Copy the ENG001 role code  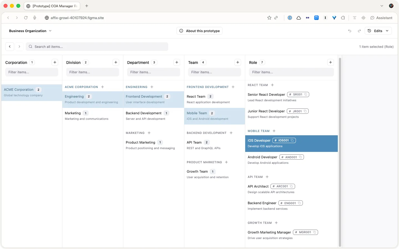(300, 203)
